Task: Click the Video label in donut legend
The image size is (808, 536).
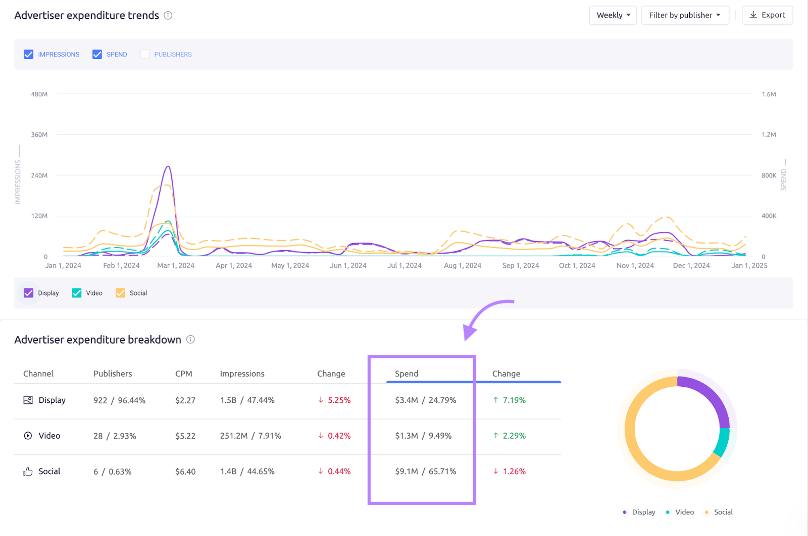Action: pos(685,512)
